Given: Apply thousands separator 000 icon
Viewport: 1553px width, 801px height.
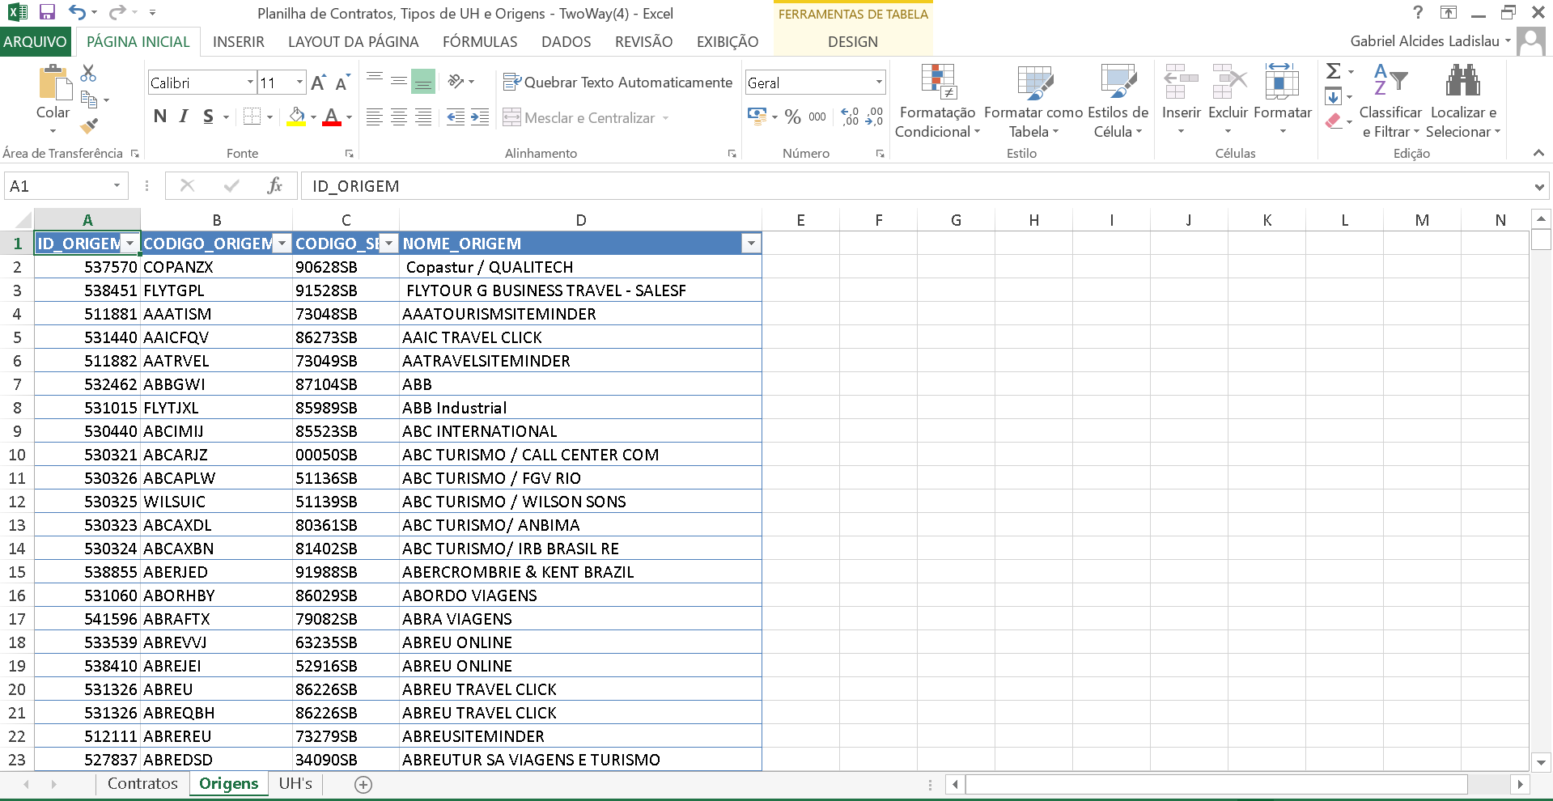Looking at the screenshot, I should coord(817,117).
